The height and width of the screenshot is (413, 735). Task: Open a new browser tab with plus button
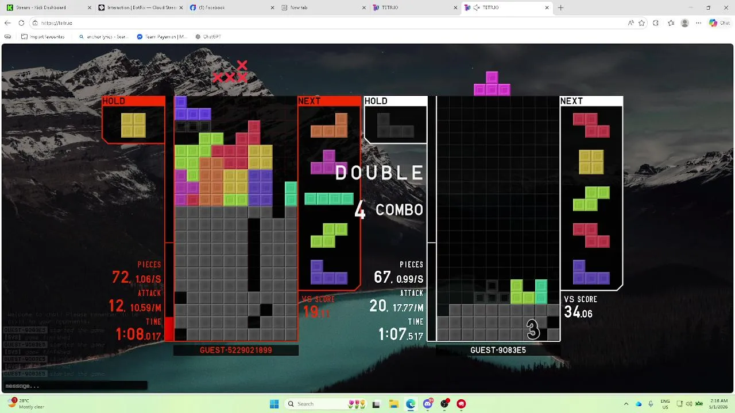click(561, 7)
